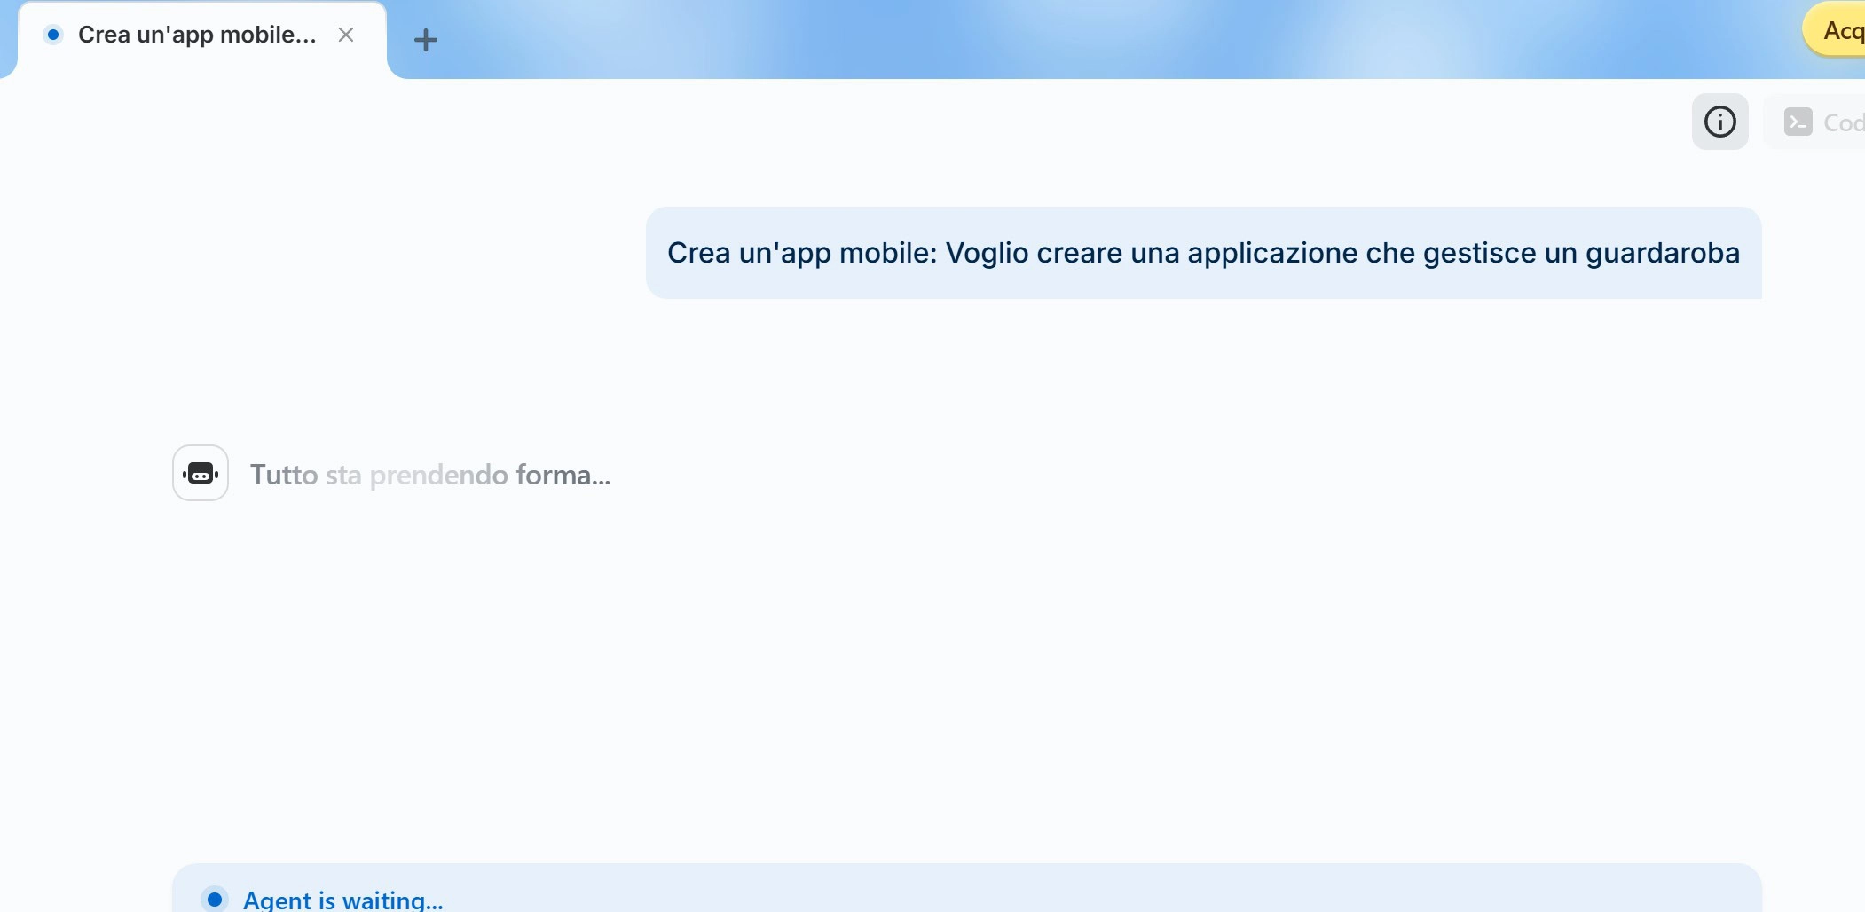Viewport: 1865px width, 912px height.
Task: Click the blue dot beside Agent is waiting
Action: click(215, 899)
